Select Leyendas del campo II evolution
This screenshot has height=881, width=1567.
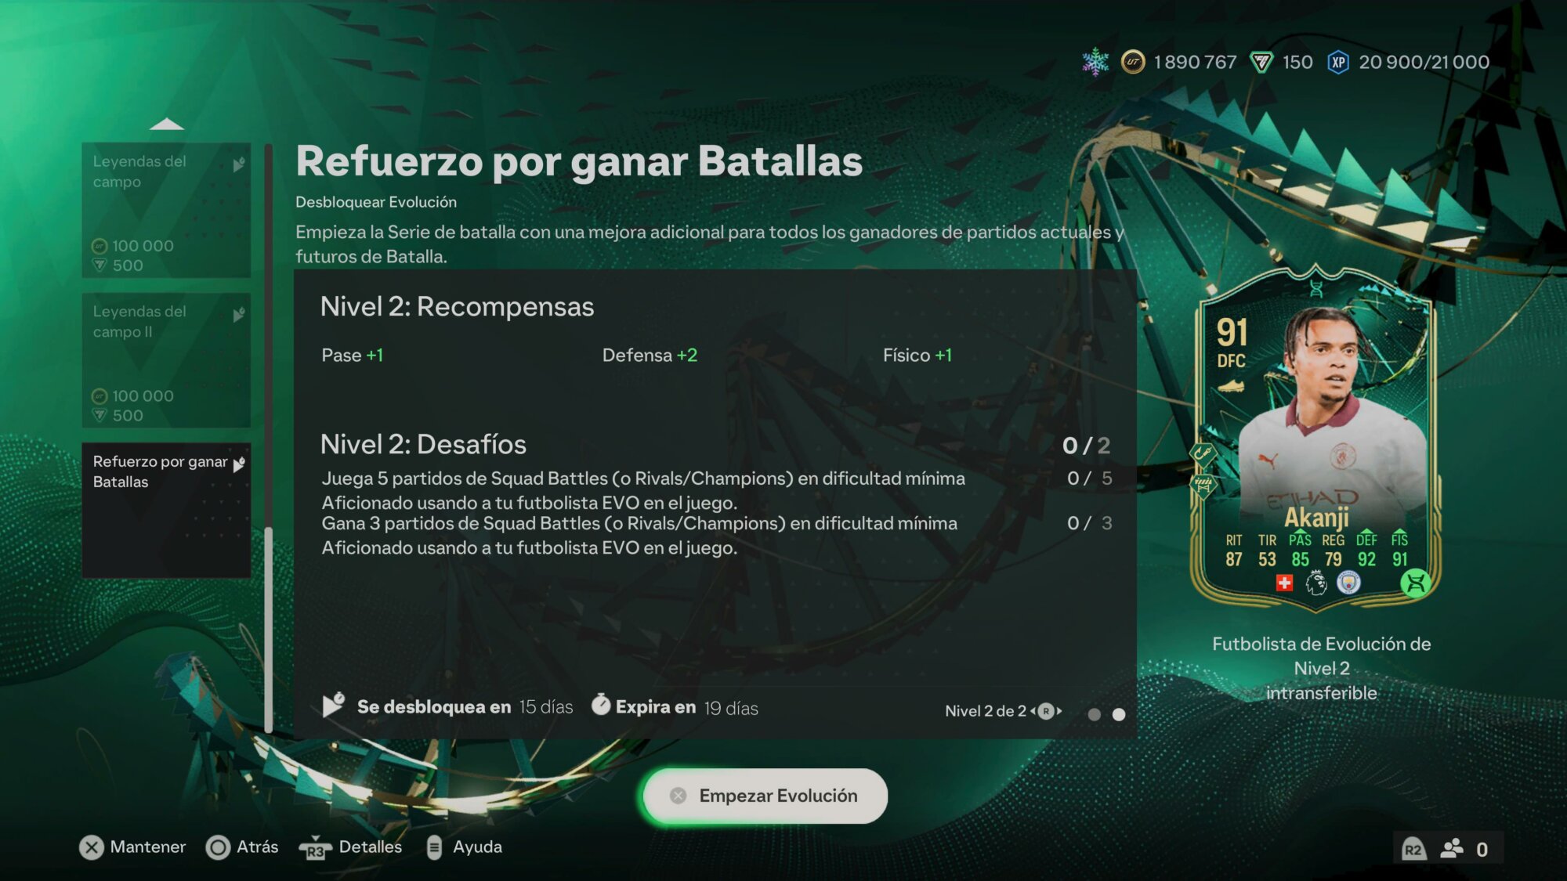[x=166, y=360]
